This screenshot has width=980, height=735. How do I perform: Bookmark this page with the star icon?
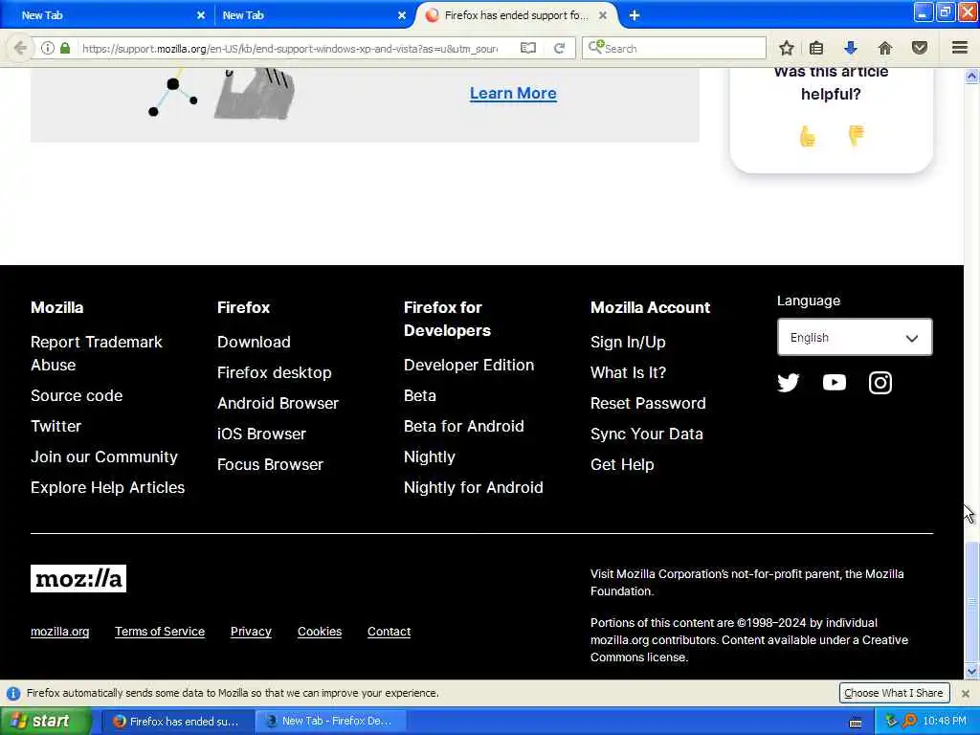787,48
